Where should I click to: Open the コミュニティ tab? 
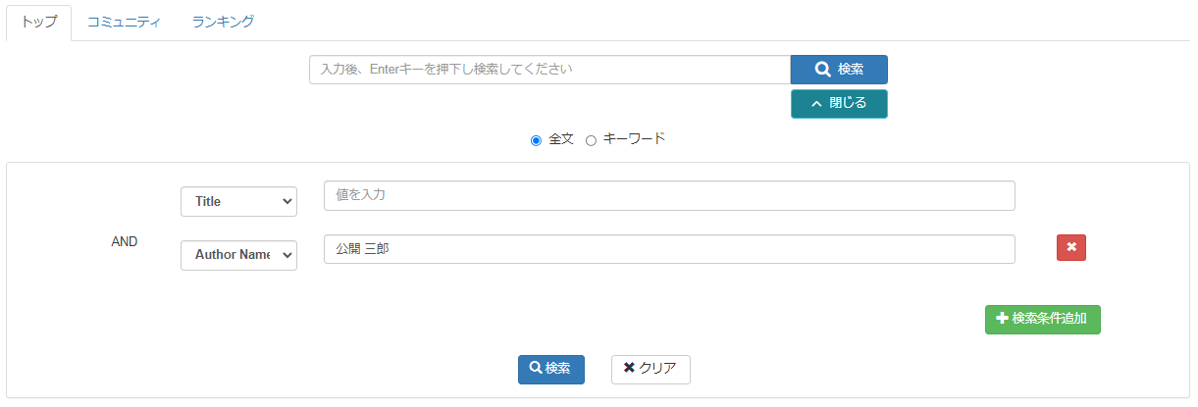point(124,22)
